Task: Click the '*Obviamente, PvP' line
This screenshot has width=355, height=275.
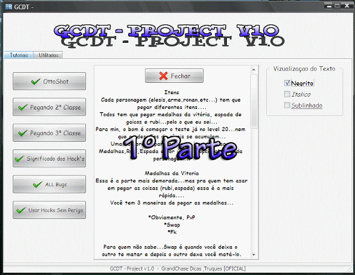Action: [171, 217]
